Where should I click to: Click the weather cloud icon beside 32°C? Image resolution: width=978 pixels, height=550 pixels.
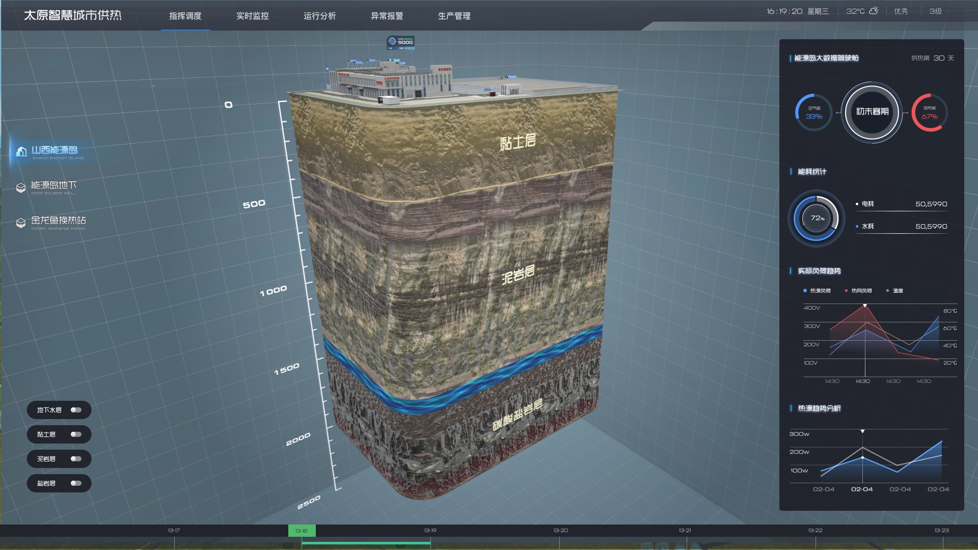pyautogui.click(x=874, y=11)
